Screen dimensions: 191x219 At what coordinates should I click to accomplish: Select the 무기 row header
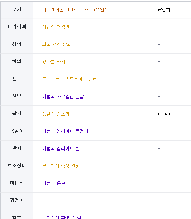pos(17,9)
